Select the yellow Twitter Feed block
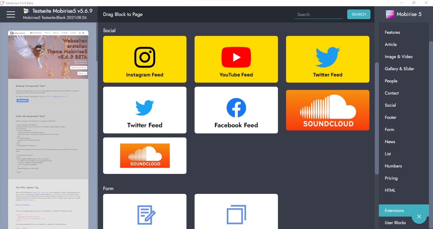 pyautogui.click(x=328, y=59)
